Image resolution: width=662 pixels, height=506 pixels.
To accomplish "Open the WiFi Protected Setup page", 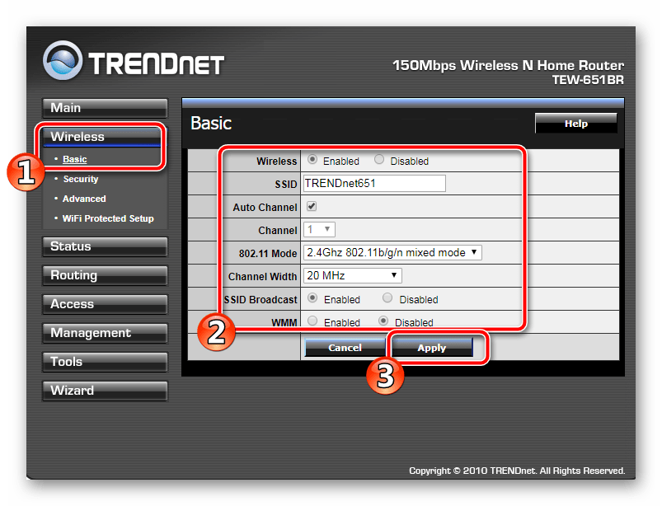I will 108,218.
